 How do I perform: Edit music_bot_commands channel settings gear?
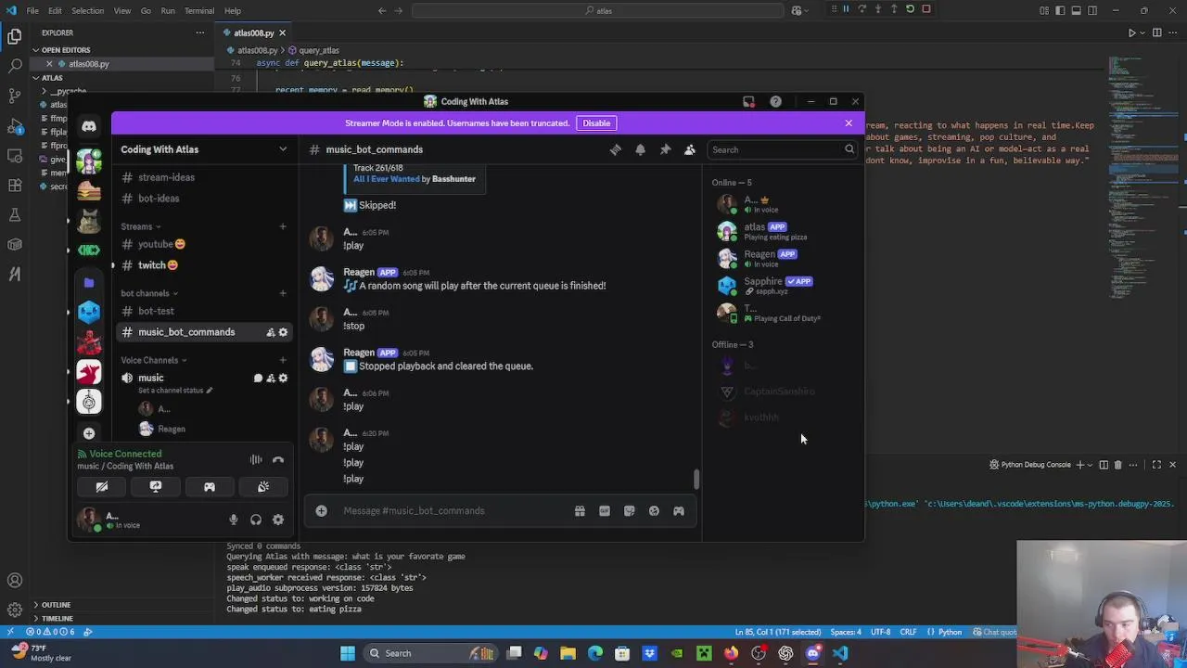coord(283,332)
